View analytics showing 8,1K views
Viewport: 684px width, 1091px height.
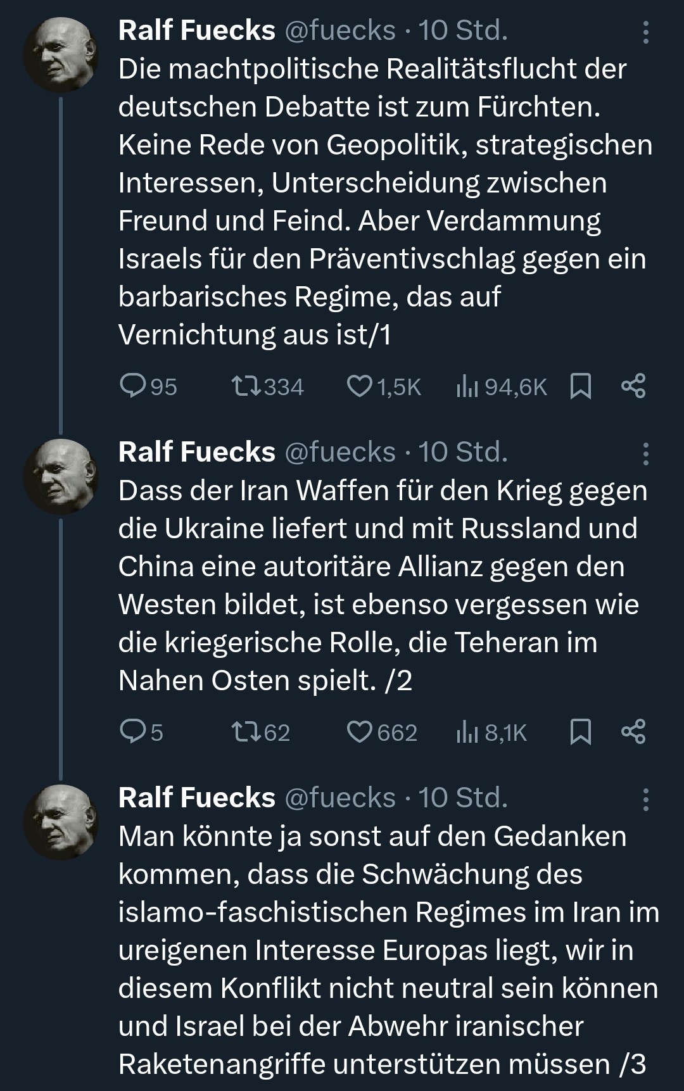(467, 731)
